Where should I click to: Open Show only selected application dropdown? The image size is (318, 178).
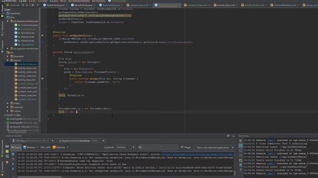click(x=215, y=147)
